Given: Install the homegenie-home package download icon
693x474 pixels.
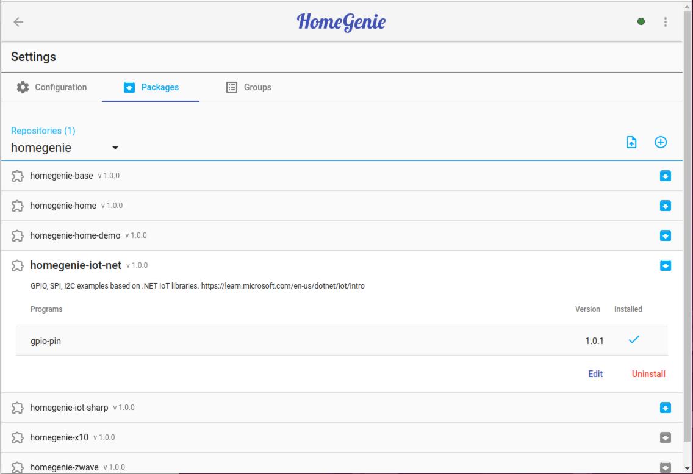Looking at the screenshot, I should coord(665,206).
